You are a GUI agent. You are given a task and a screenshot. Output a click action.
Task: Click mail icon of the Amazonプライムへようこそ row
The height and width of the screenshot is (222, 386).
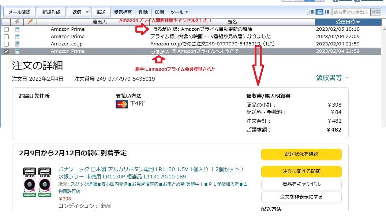tap(17, 51)
